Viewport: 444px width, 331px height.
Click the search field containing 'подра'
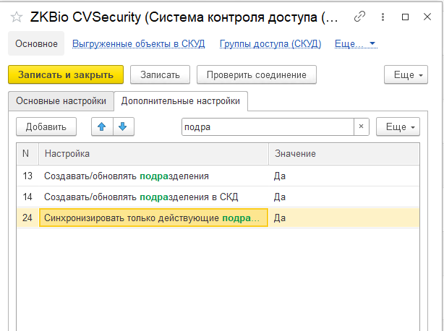tap(266, 126)
